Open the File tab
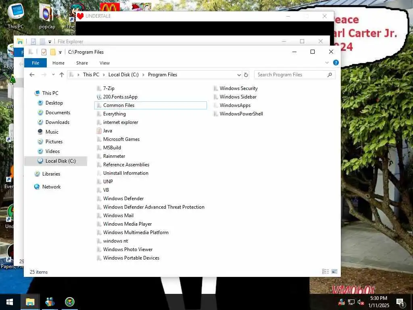 (35, 63)
